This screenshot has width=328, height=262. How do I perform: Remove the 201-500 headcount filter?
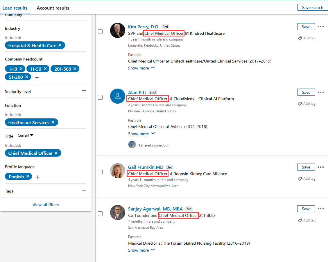[x=75, y=69]
